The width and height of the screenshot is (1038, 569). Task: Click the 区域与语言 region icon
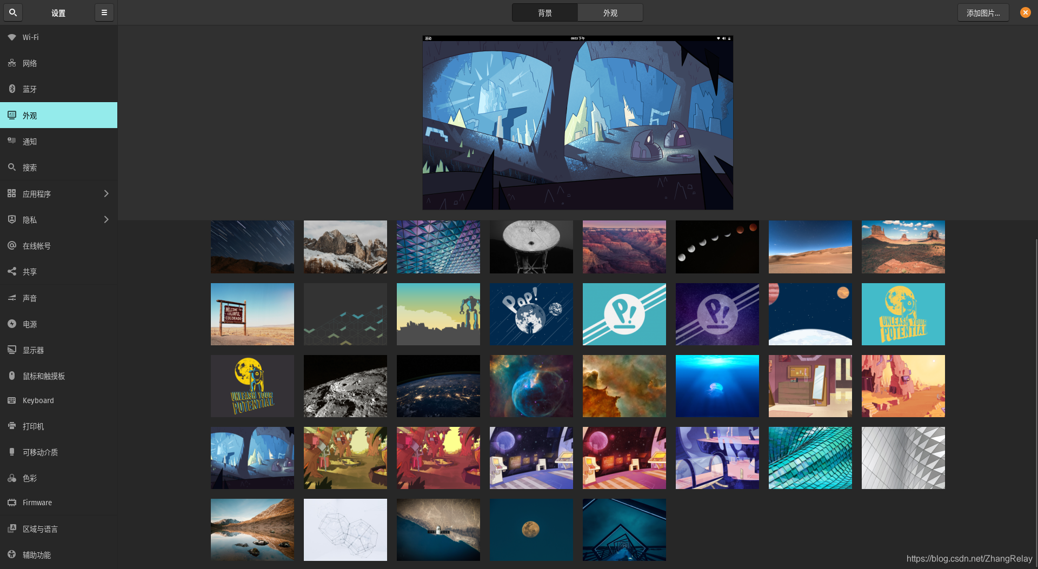pos(12,528)
